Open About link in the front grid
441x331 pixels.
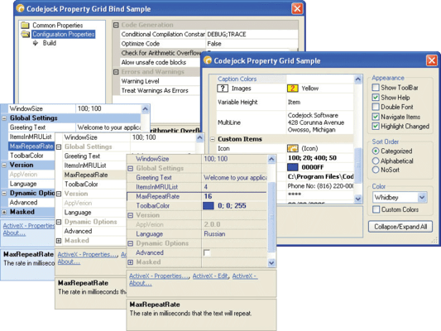coord(141,283)
